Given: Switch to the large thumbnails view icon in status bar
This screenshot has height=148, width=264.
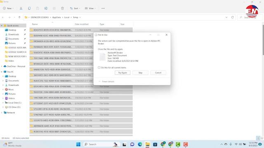Looking at the screenshot, I should point(262,138).
